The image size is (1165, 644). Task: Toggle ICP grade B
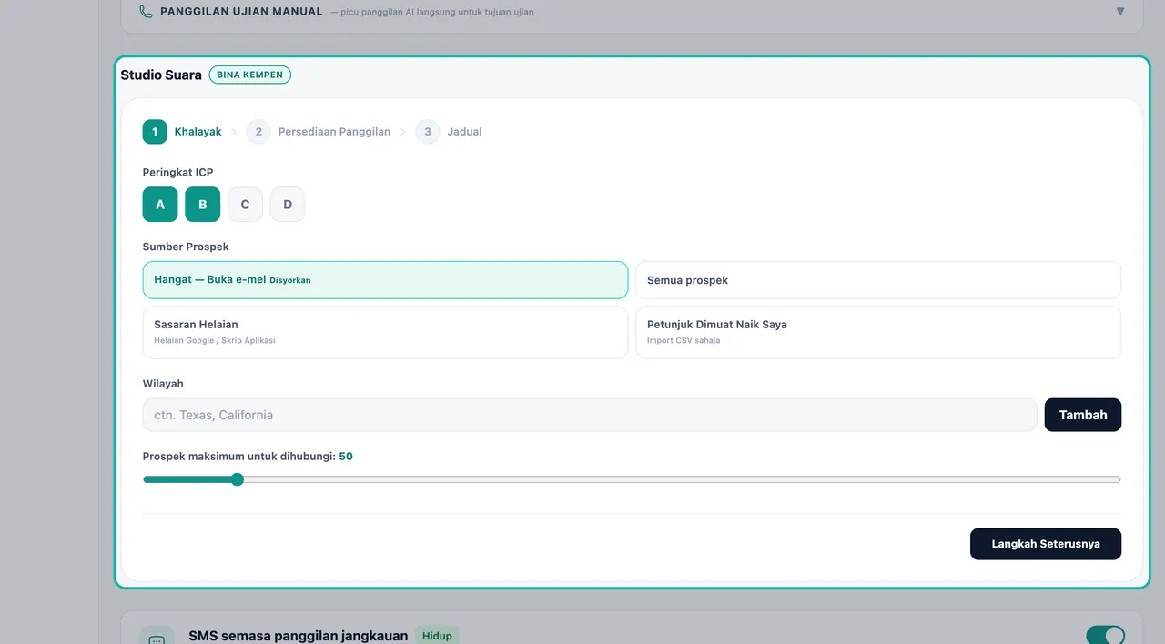click(x=203, y=205)
